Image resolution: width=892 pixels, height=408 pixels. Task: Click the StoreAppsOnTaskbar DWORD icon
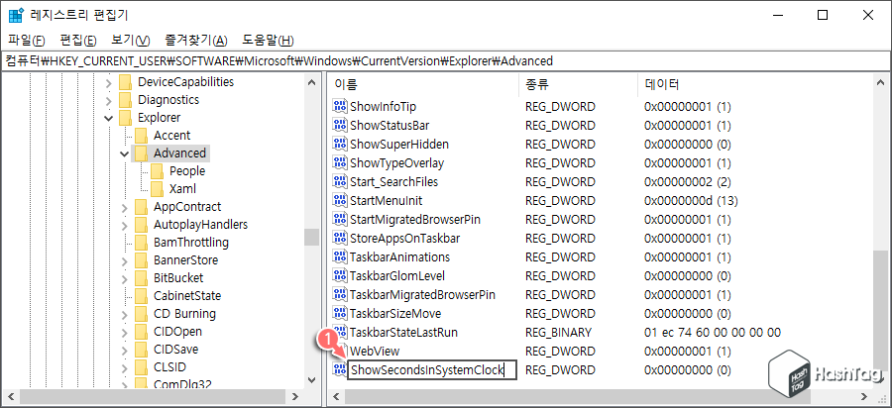[340, 238]
